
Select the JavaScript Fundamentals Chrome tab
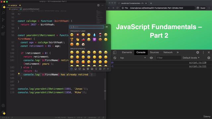pyautogui.click(x=132, y=3)
